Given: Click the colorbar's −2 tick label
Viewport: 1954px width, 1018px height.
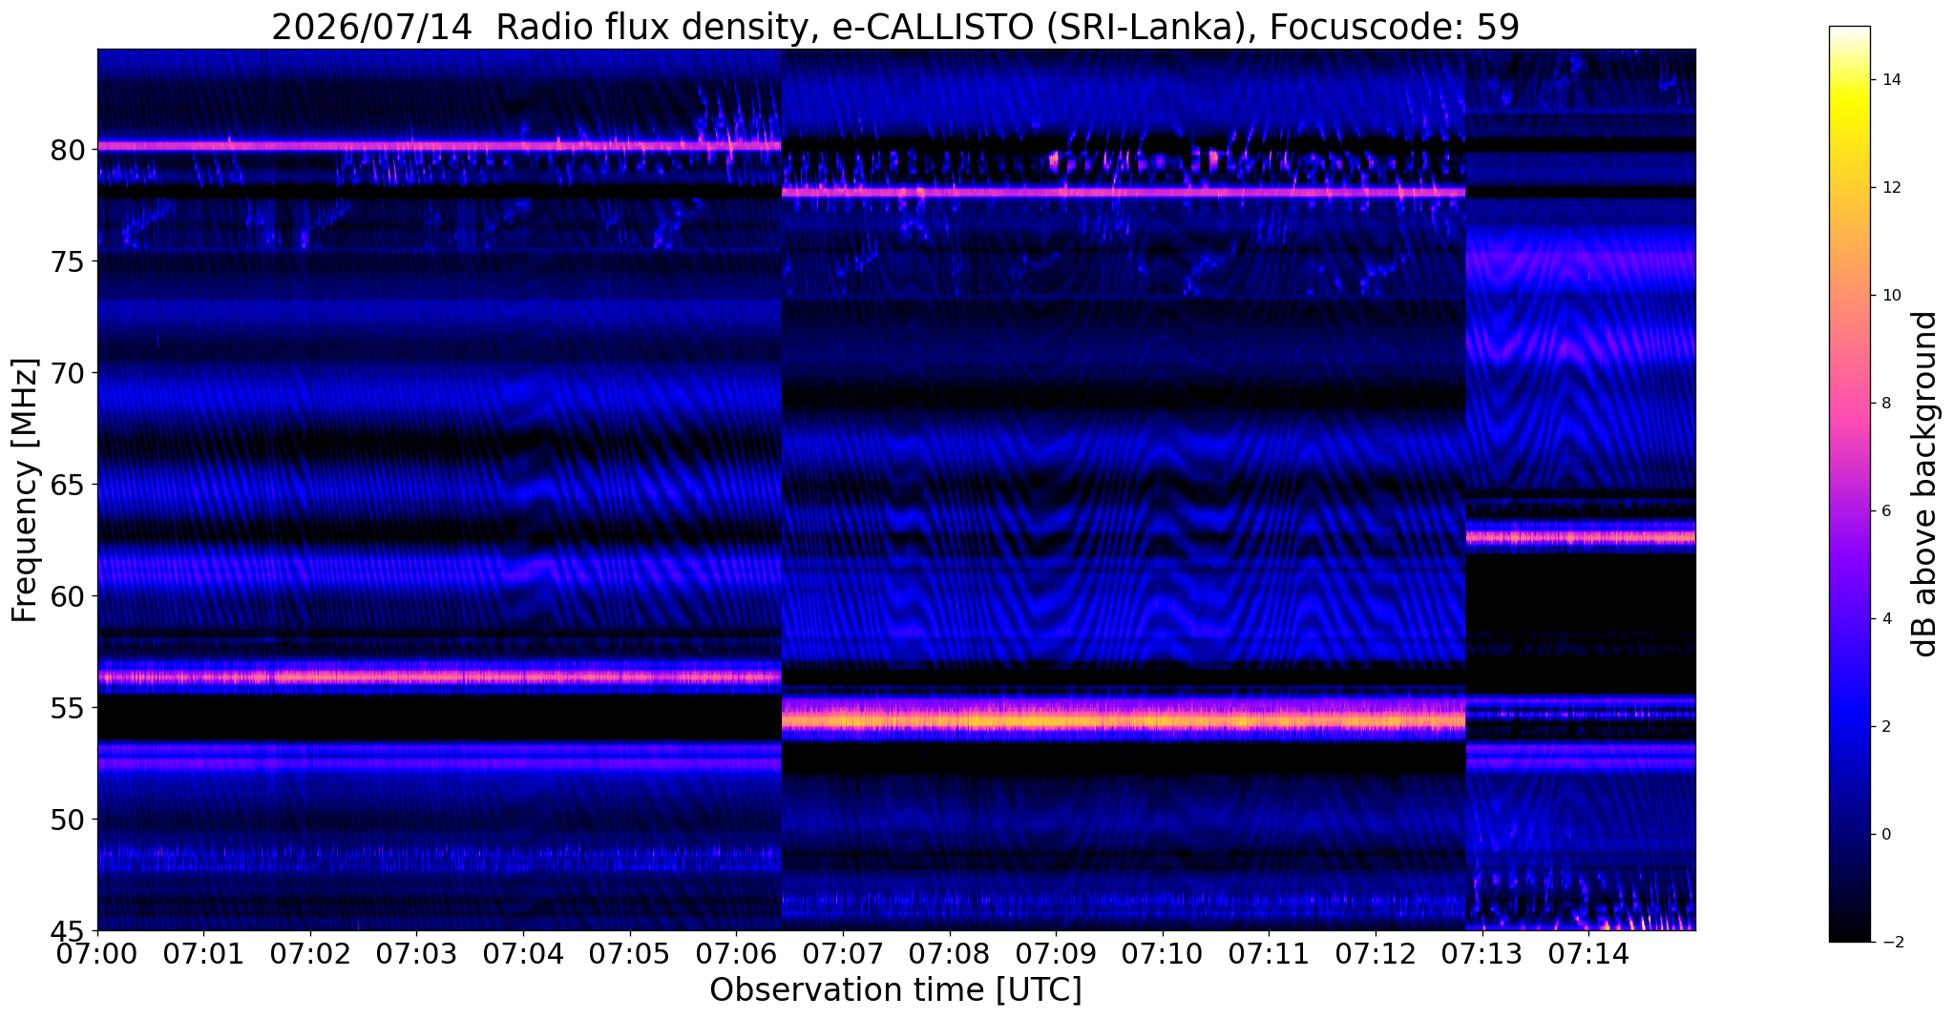Looking at the screenshot, I should 1888,943.
